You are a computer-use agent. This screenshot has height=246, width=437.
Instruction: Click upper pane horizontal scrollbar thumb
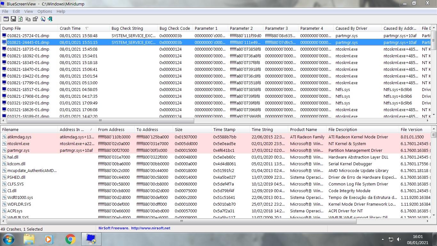tap(100, 121)
